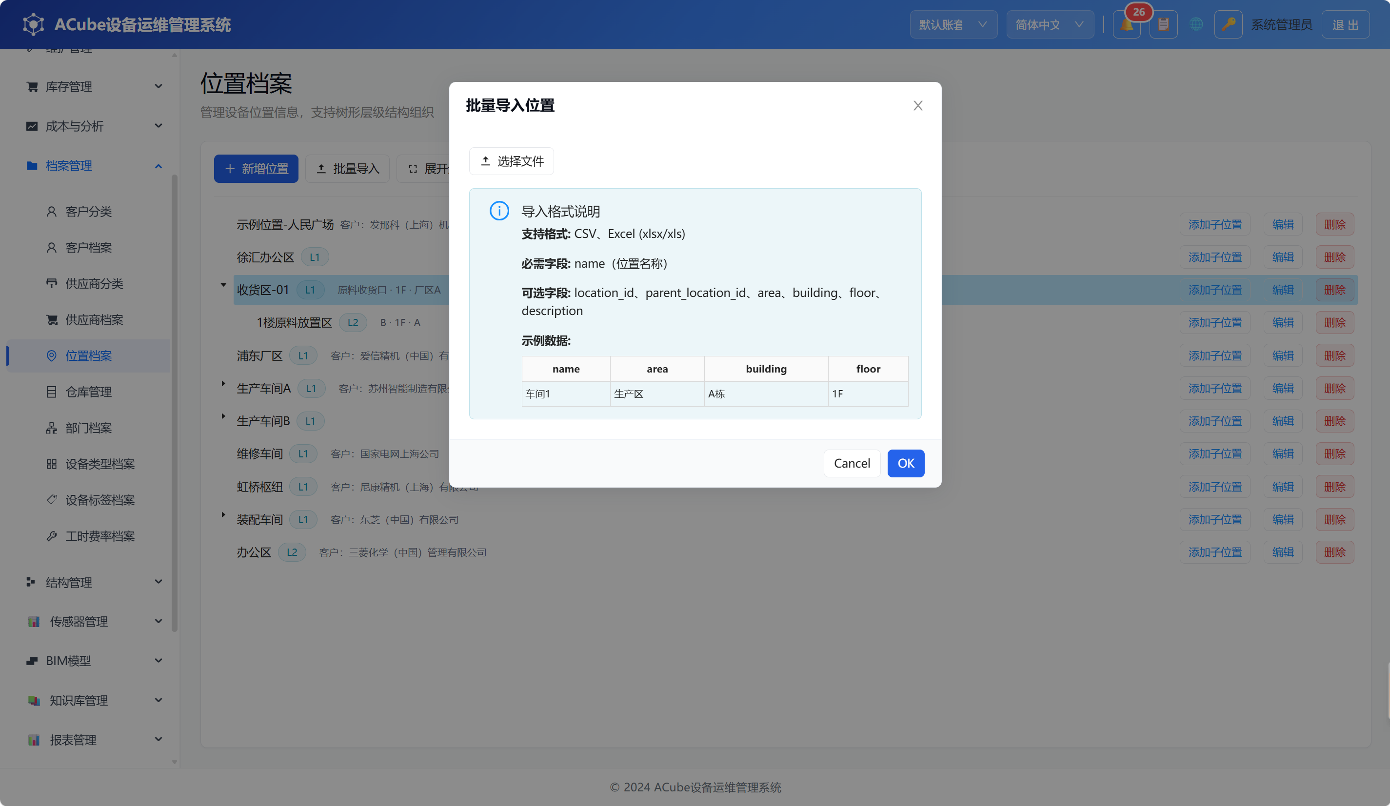Screen dimensions: 1390x806
Task: Cancel the batch import dialog
Action: (852, 463)
